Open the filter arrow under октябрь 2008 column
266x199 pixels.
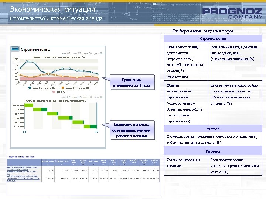(x=144, y=164)
